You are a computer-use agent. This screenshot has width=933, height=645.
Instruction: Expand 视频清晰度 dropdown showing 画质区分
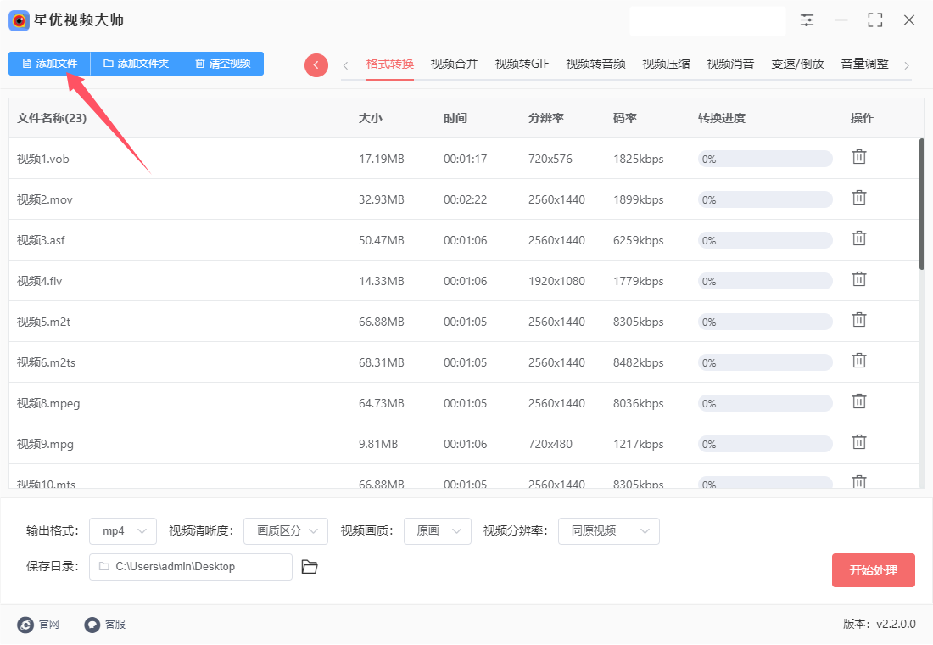click(x=286, y=531)
